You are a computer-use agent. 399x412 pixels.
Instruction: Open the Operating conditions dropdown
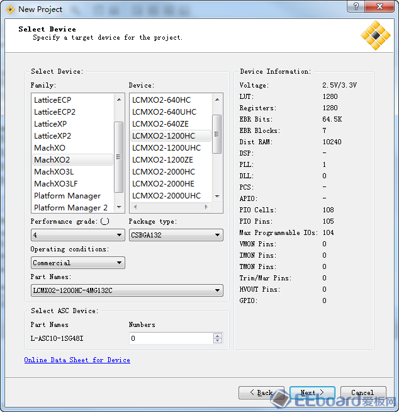77,263
